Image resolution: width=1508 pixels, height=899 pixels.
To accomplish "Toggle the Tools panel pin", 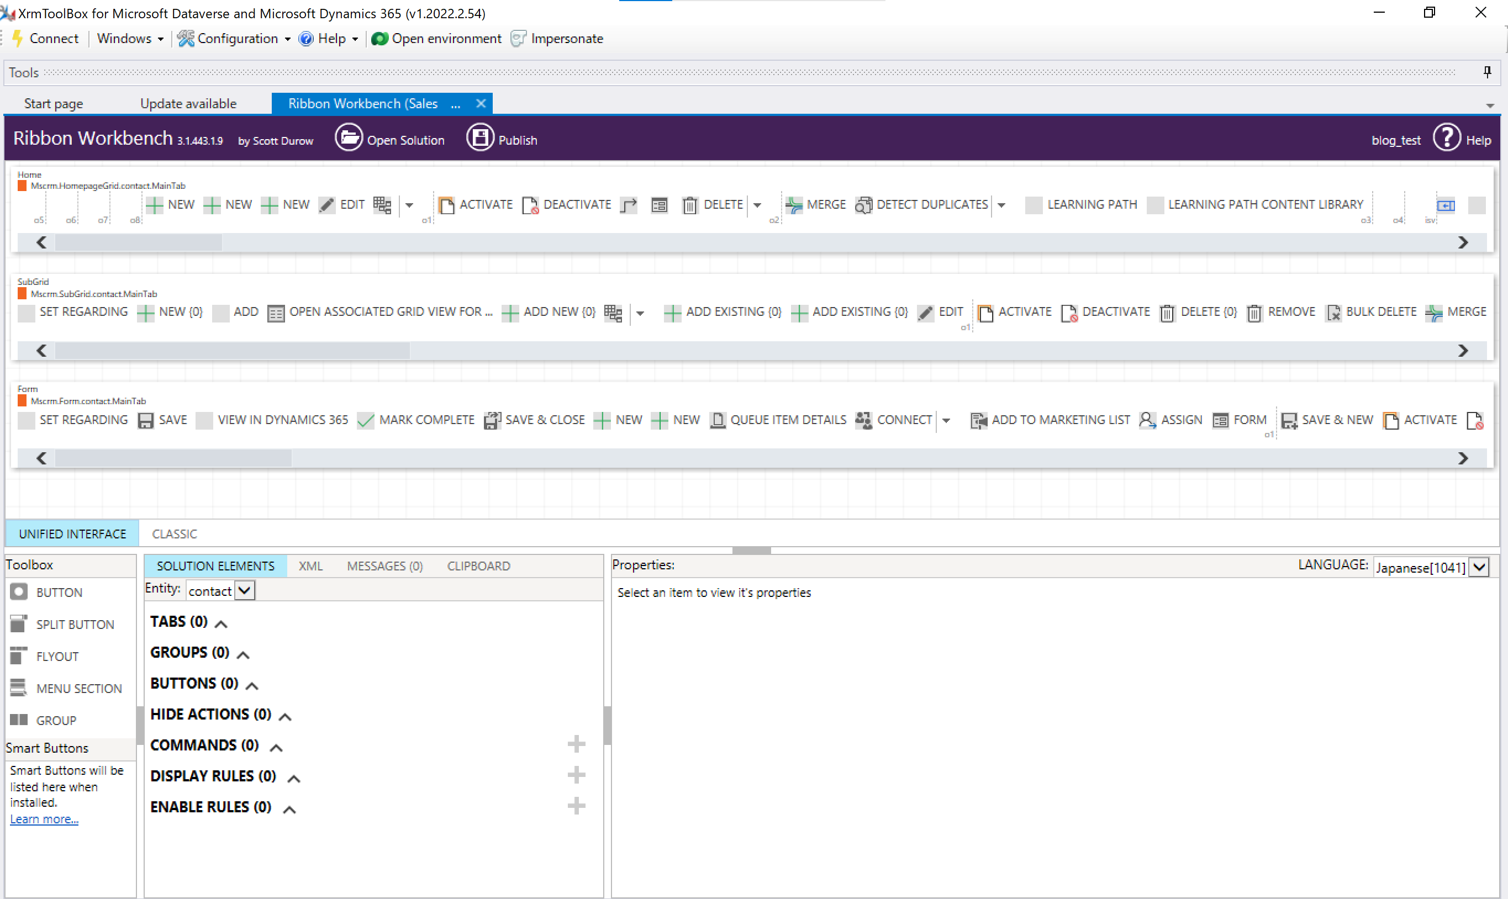I will pos(1488,72).
